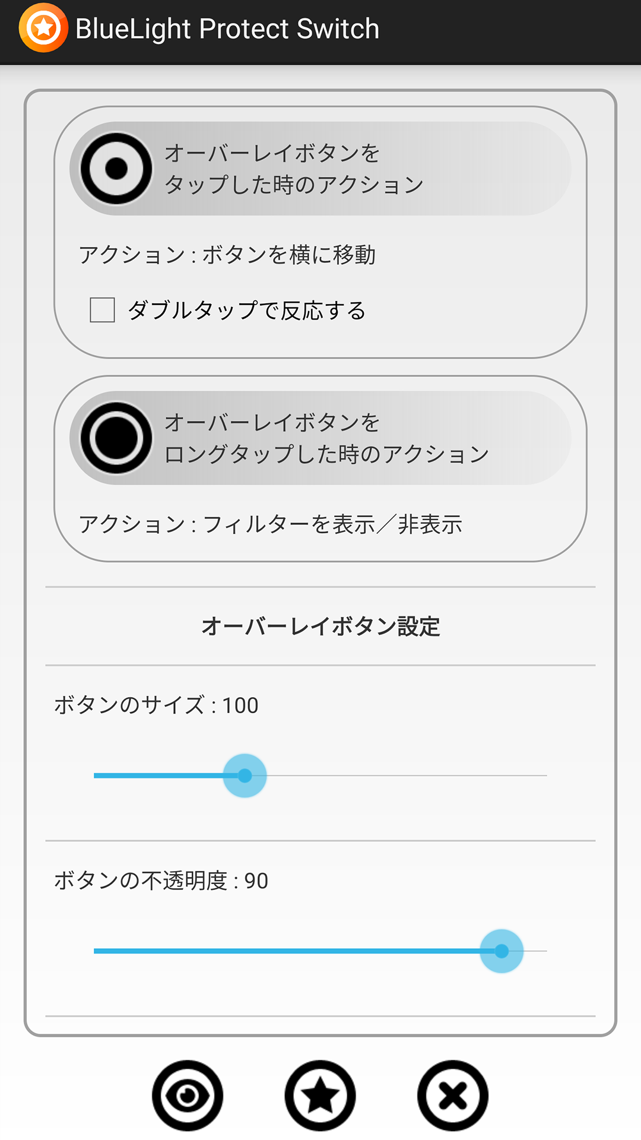Click the ボタンのサイズ : 100 label
Image resolution: width=641 pixels, height=1140 pixels.
[x=156, y=705]
